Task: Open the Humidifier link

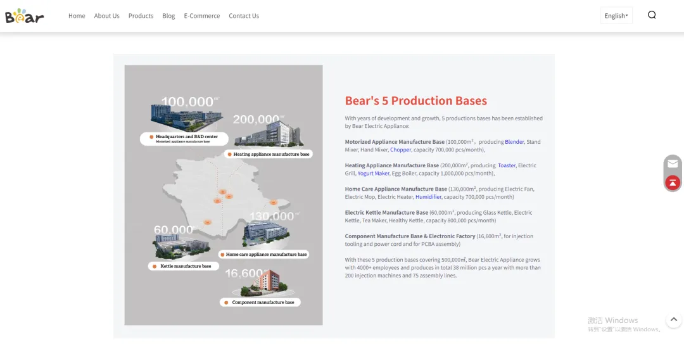Action: [x=428, y=197]
